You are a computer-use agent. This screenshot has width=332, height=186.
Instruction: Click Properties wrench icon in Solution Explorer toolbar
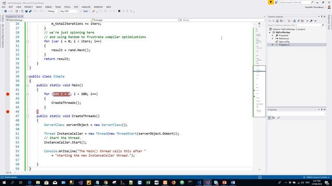311,21
